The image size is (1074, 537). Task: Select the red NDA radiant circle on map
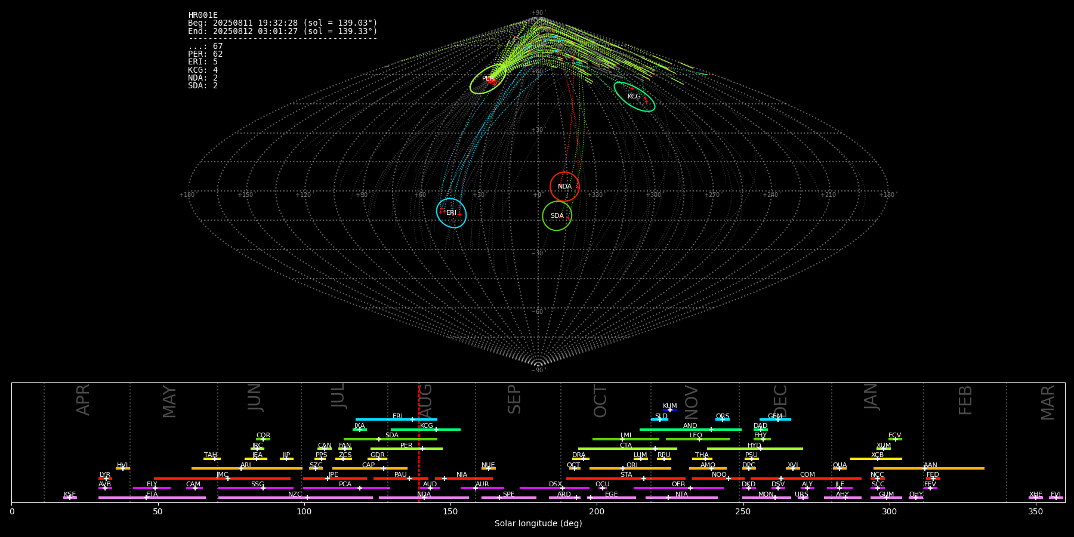tap(564, 187)
